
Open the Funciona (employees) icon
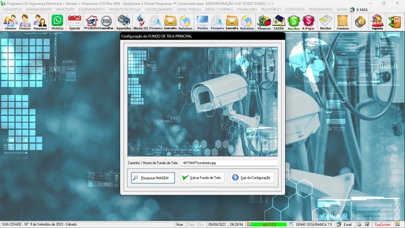click(x=40, y=22)
